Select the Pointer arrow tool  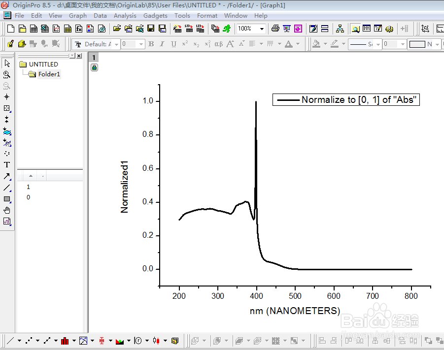click(x=7, y=64)
